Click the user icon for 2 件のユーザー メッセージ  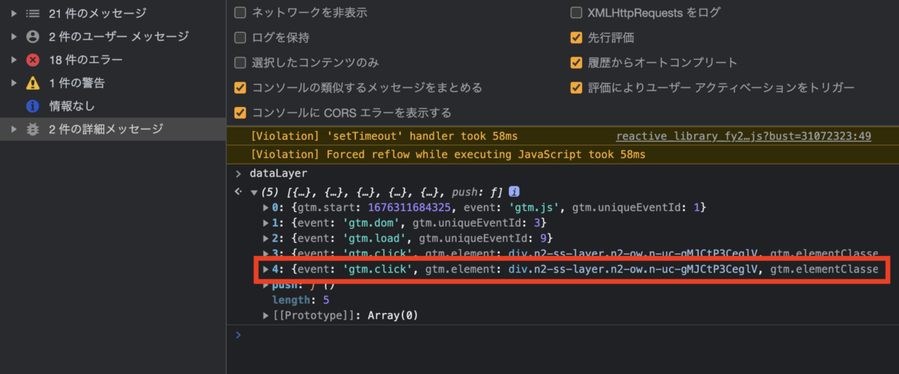(x=33, y=37)
